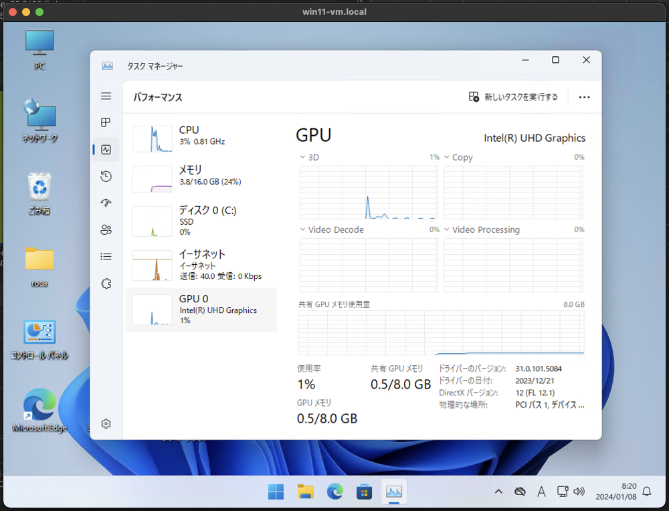The width and height of the screenshot is (669, 511).
Task: Click the Task Manager title bar app icon
Action: click(x=107, y=66)
